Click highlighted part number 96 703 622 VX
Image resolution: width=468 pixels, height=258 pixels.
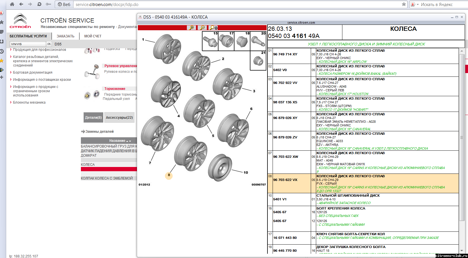[x=285, y=180]
